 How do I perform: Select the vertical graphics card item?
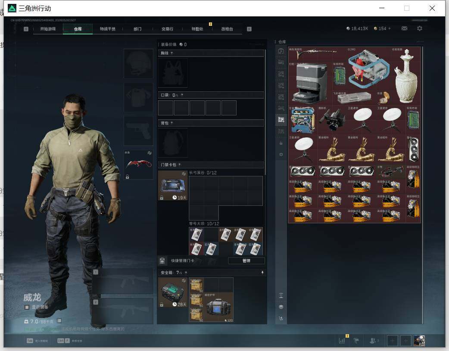[413, 149]
